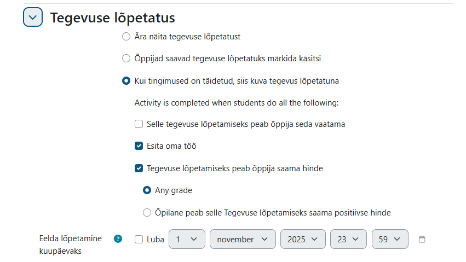Select 'Ära näita tegevuse lõpetatust' radio option

click(x=126, y=37)
